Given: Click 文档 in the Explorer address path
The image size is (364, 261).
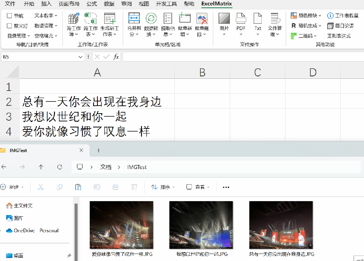Looking at the screenshot, I should 106,167.
